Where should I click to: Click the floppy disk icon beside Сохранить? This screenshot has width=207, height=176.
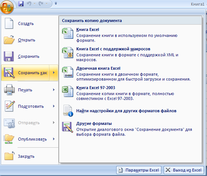tap(9, 56)
